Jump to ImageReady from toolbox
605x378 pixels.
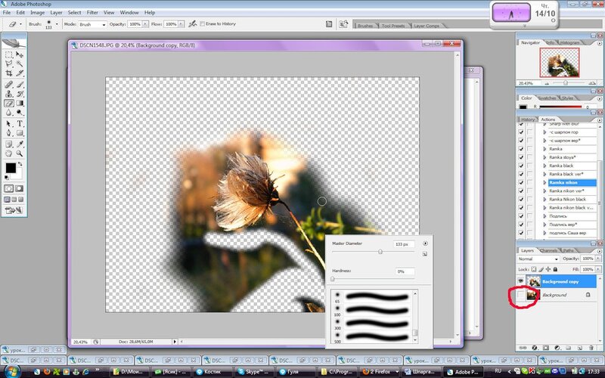tap(14, 210)
